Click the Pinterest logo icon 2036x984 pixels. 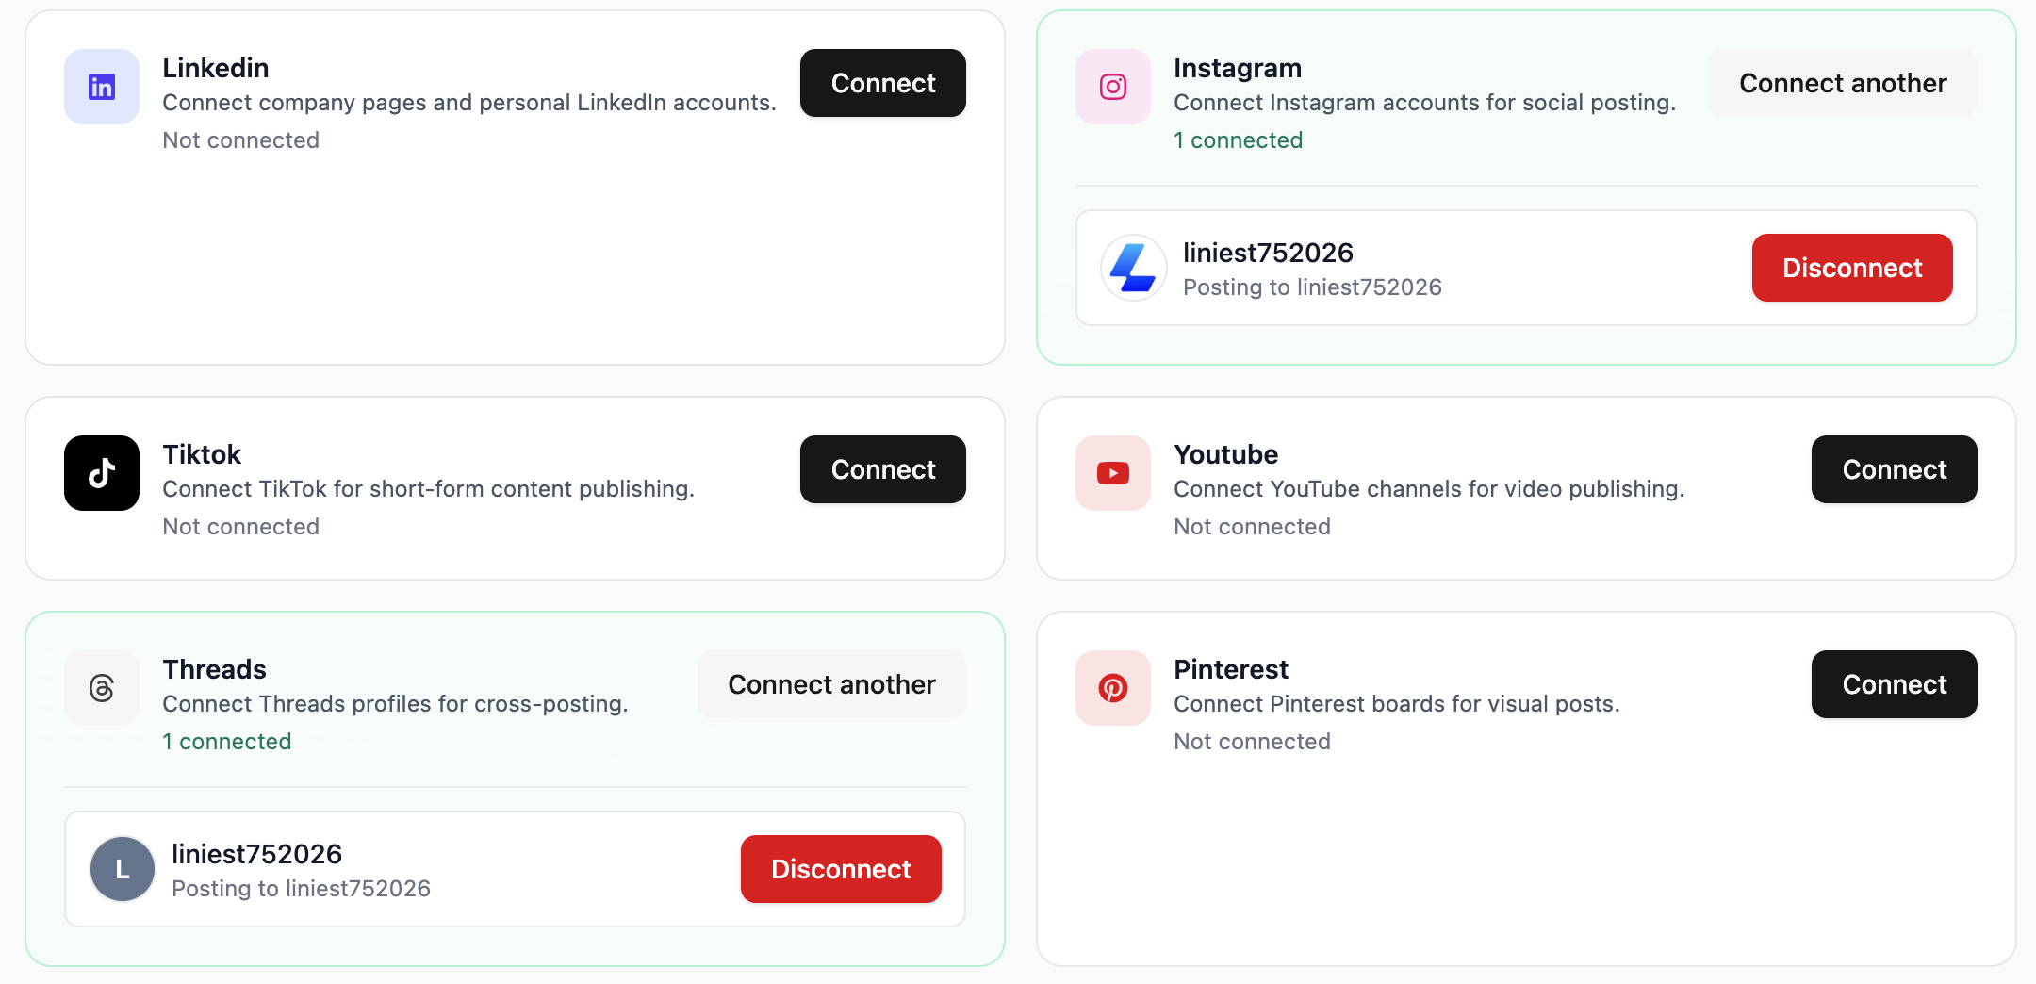point(1112,688)
